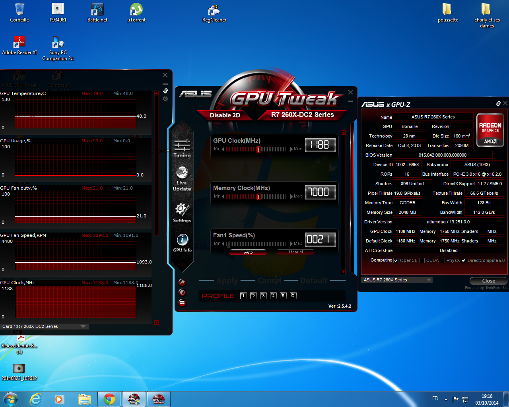509x407 pixels.
Task: Open Settings in GPU Tweak sidebar
Action: (182, 212)
